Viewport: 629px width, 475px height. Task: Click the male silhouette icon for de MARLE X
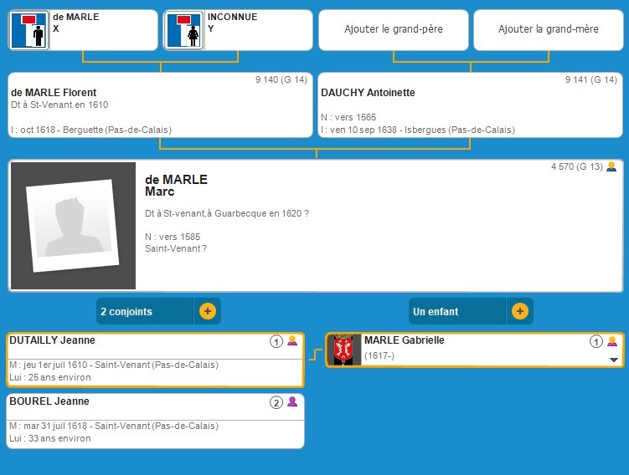pyautogui.click(x=29, y=30)
